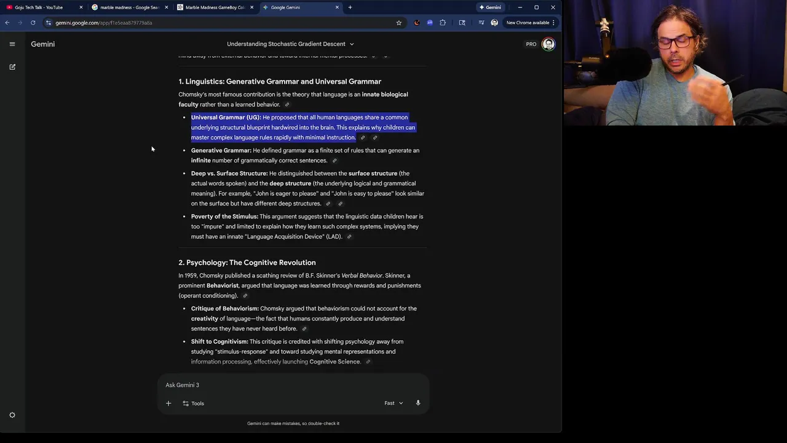Click the 'Deep vs. Surface Structure:' label
Viewport: 787px width, 443px height.
[229, 174]
